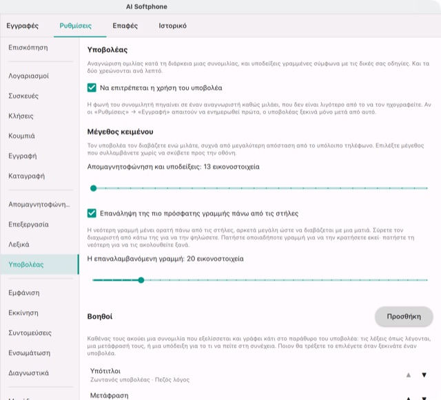This screenshot has height=400, width=441.
Task: Select Εγγραφή in the sidebar
Action: click(x=39, y=156)
